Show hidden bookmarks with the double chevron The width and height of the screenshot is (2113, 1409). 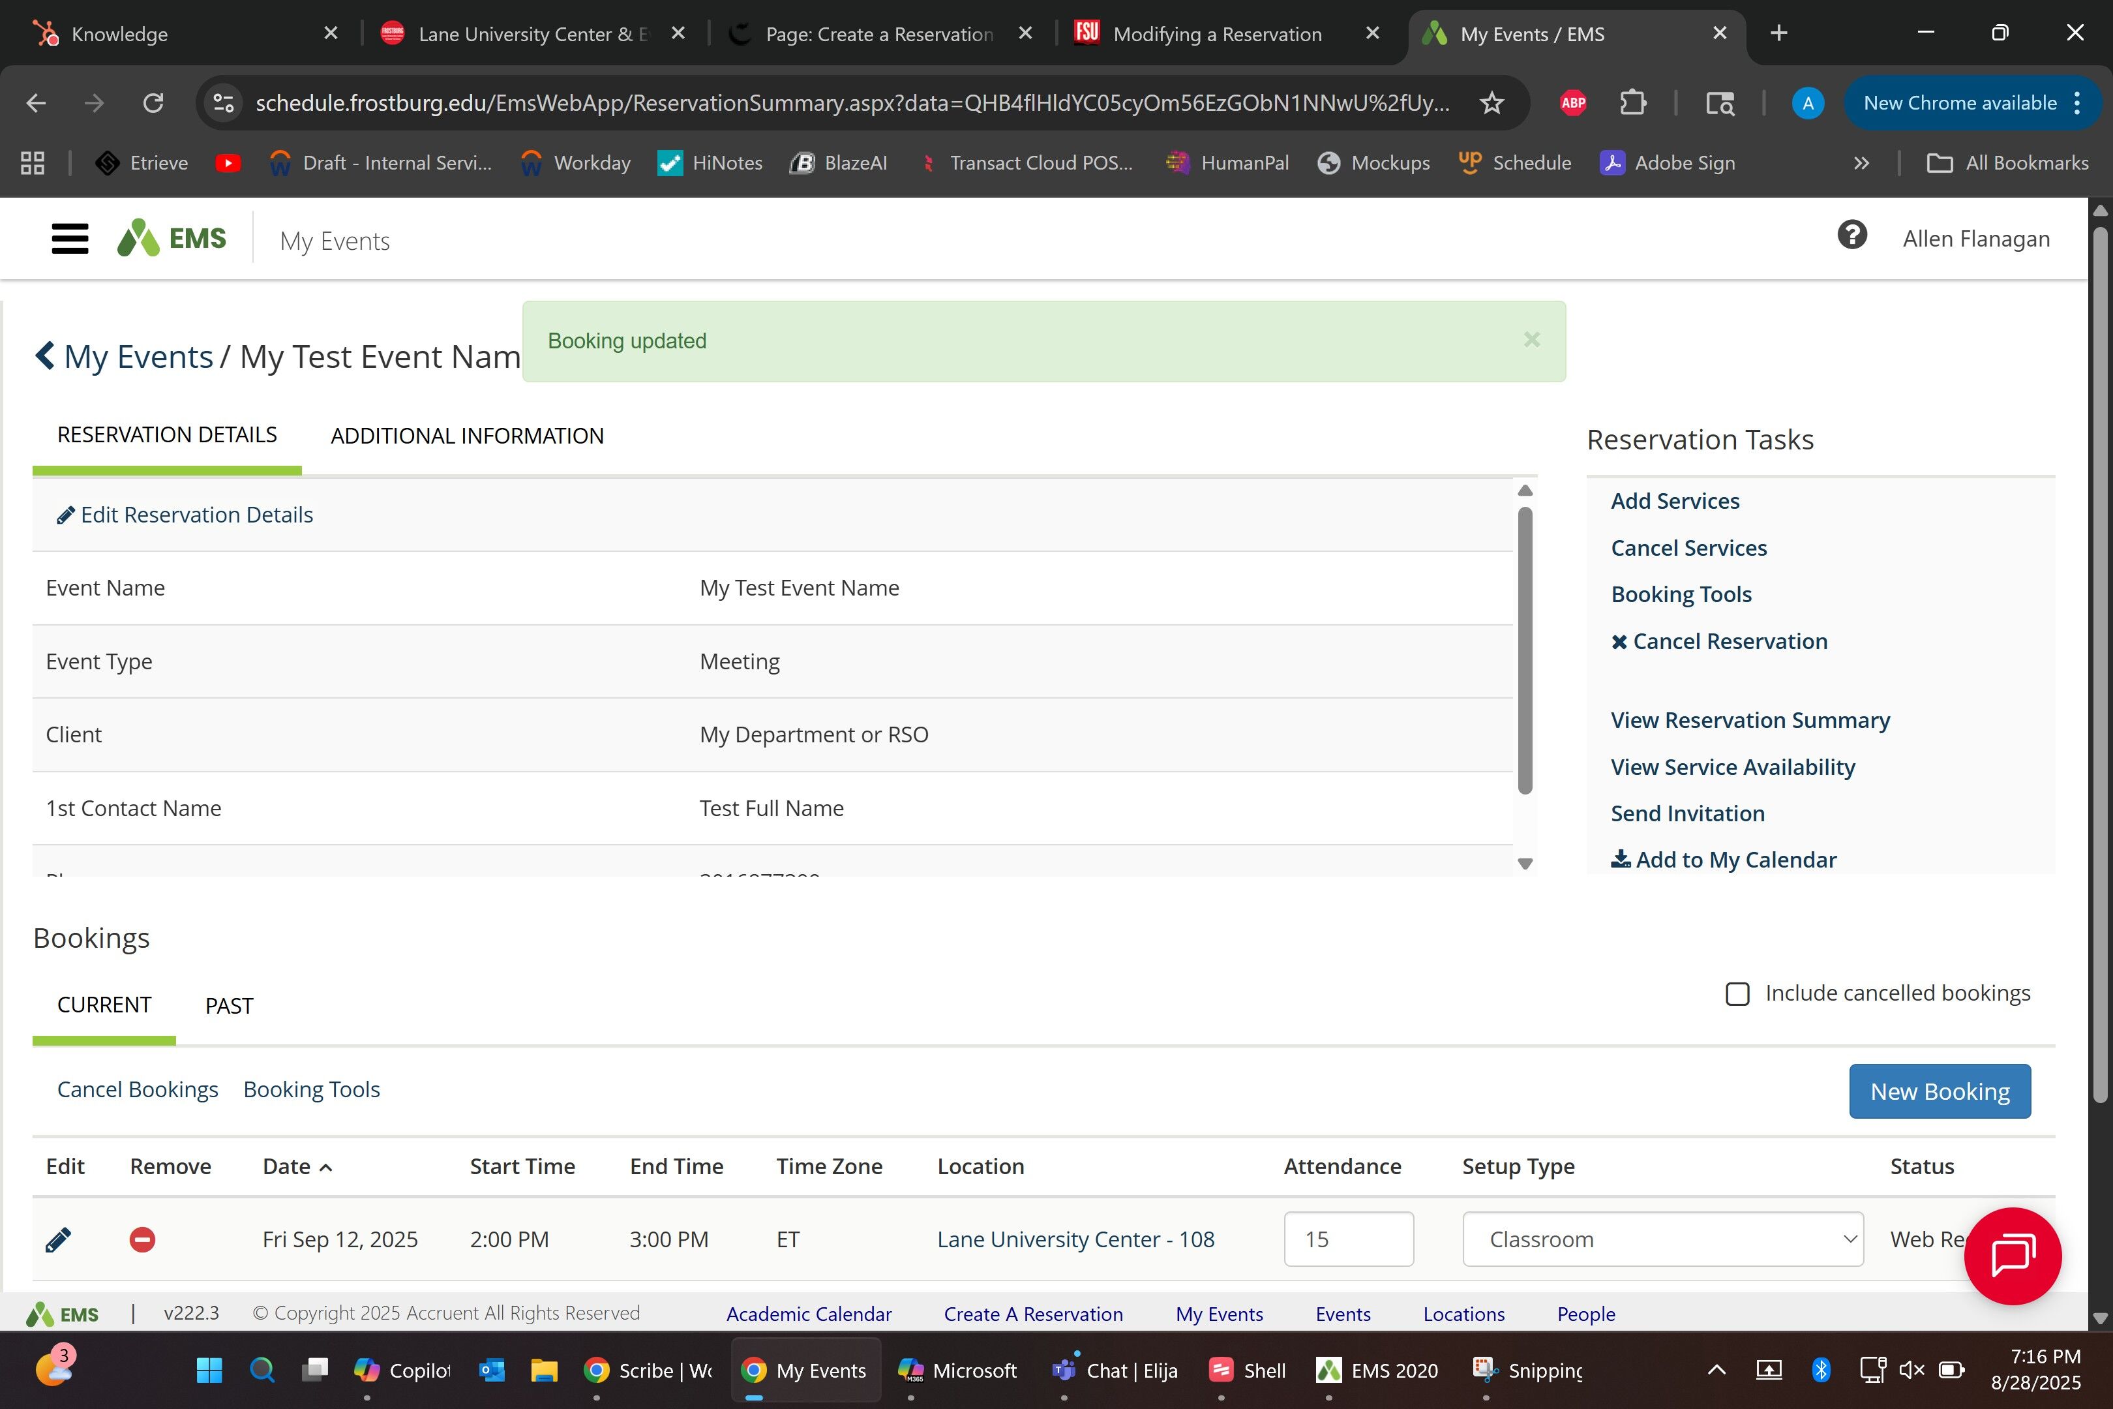[1861, 164]
